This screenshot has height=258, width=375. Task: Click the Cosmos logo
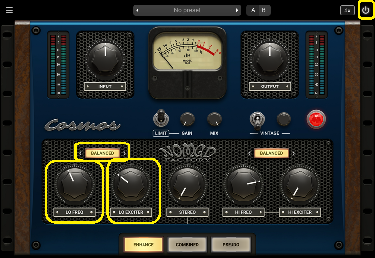pyautogui.click(x=83, y=125)
